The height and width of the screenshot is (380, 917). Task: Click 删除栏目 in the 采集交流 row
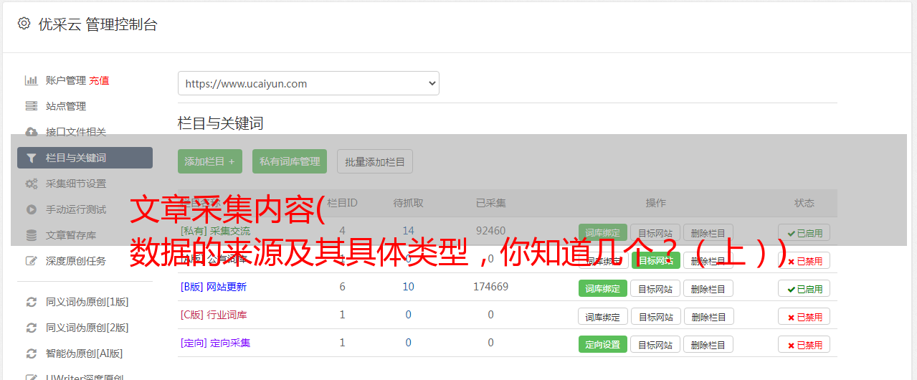[708, 232]
